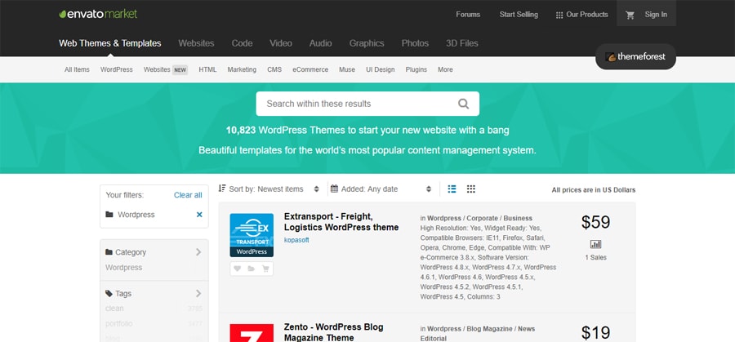Select the Photos navigation tab
This screenshot has width=735, height=342.
coord(415,43)
